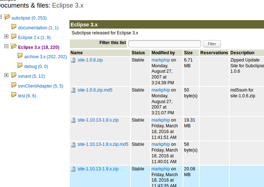Click the Eclipse 3.x olive panel header
The width and height of the screenshot is (264, 187).
(167, 25)
